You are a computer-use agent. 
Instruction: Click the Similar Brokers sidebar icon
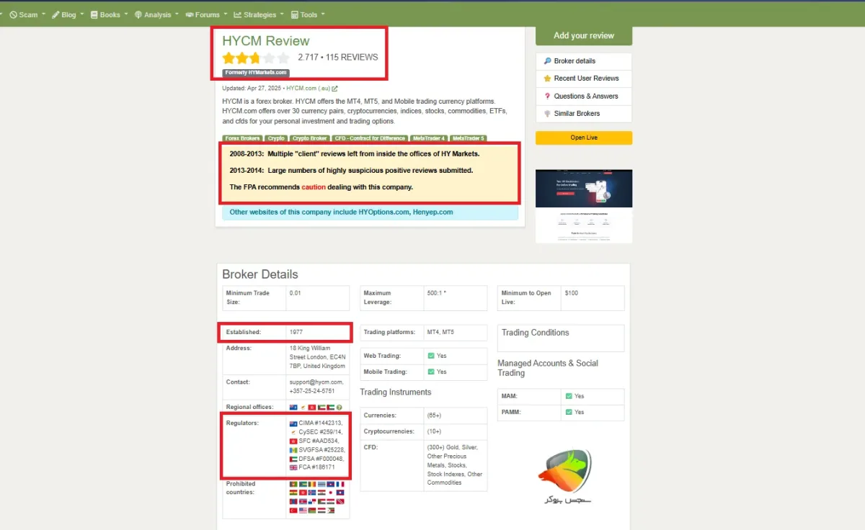(x=547, y=114)
